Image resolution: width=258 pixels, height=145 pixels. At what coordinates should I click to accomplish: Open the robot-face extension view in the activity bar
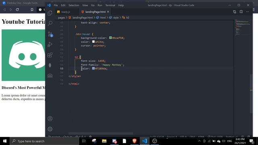point(50,76)
